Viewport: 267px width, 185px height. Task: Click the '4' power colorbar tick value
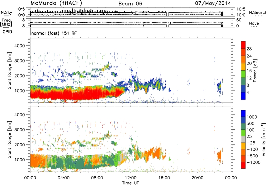point(248,92)
